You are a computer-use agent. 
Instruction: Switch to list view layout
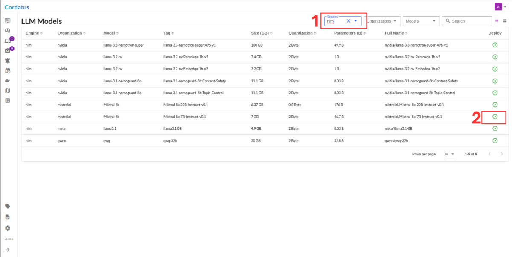coord(497,21)
